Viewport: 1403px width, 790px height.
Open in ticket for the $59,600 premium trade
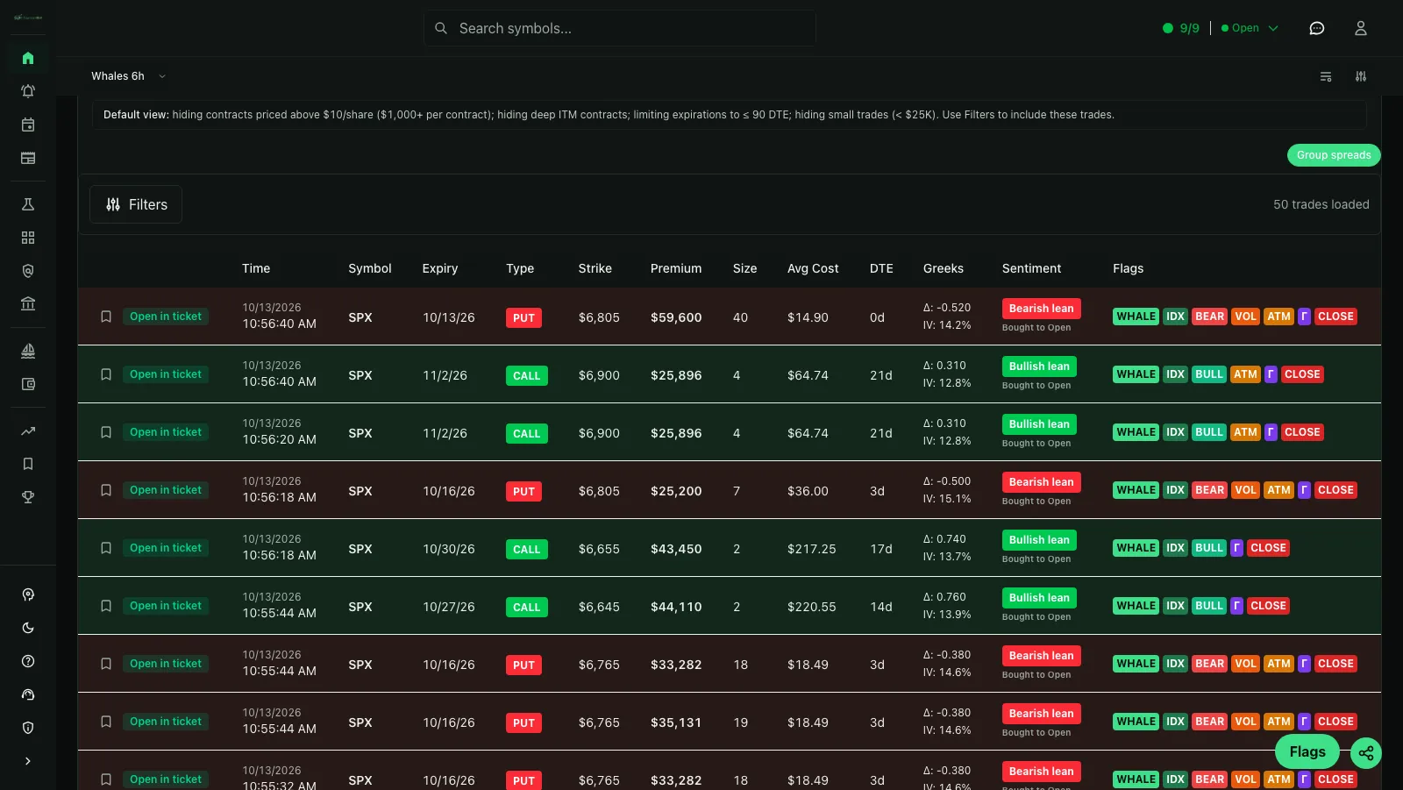pyautogui.click(x=166, y=317)
